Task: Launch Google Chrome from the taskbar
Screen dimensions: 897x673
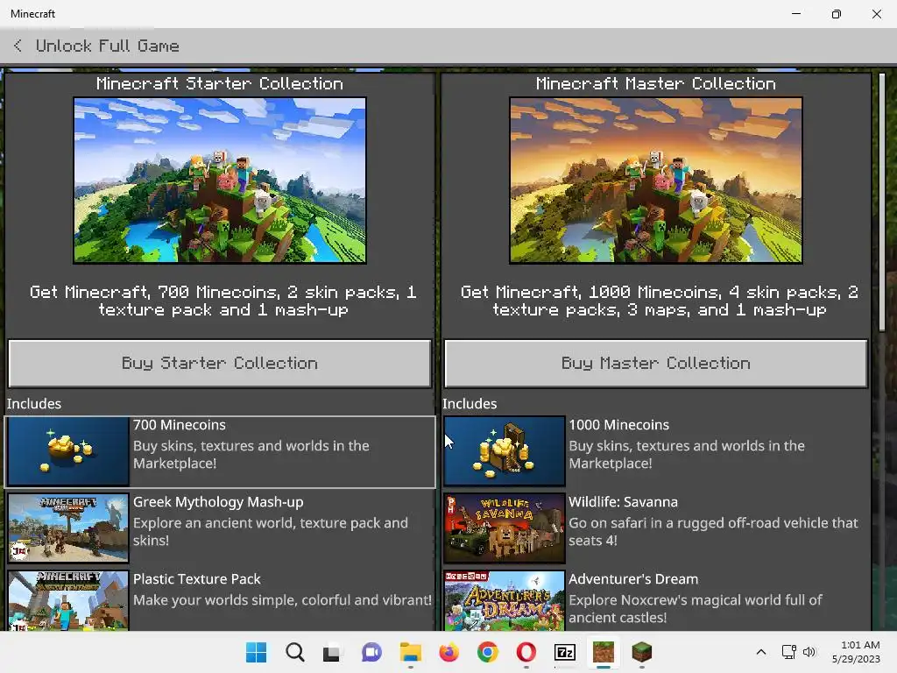Action: click(487, 652)
